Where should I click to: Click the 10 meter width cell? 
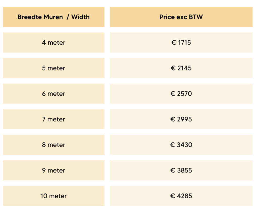pyautogui.click(x=54, y=196)
